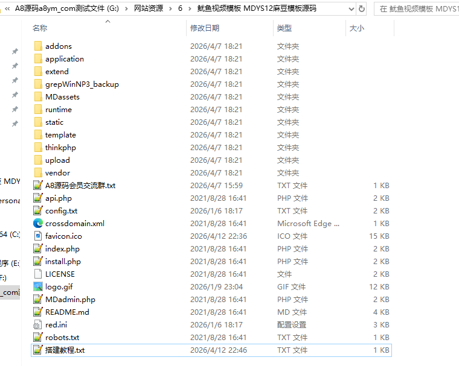459x366 pixels.
Task: Expand the chevron after folder 6 in path
Action: click(190, 9)
